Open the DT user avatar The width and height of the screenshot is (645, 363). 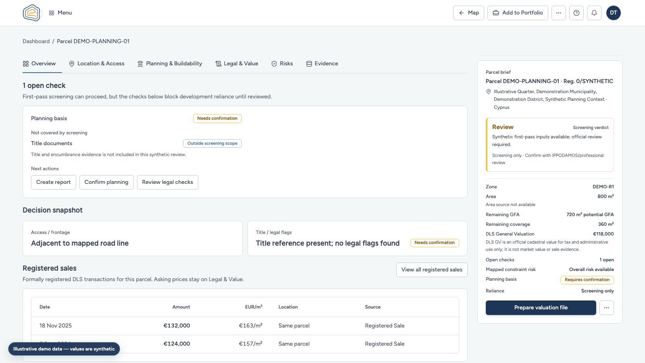[614, 13]
